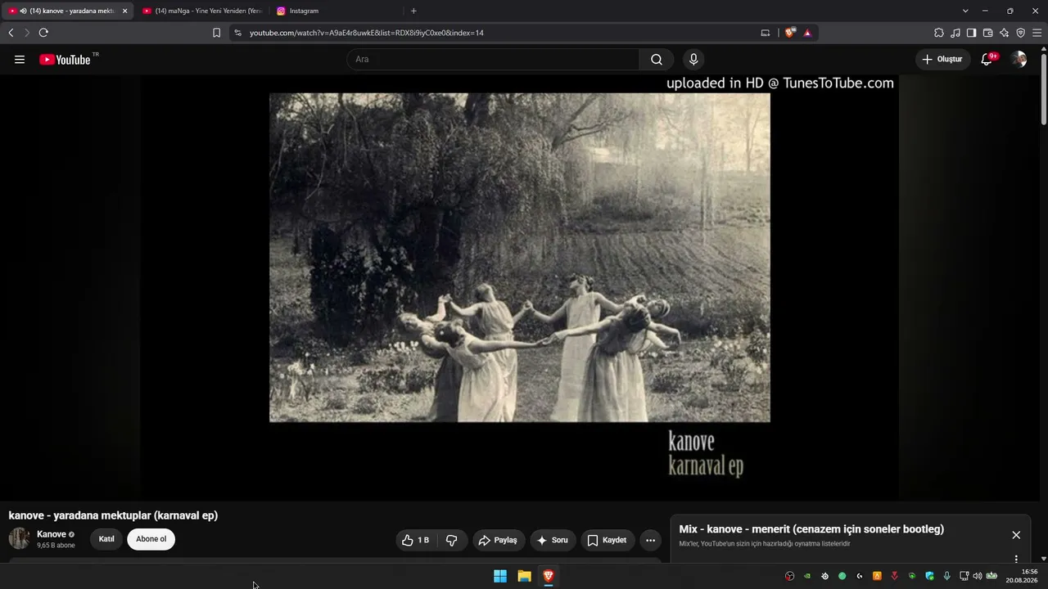The width and height of the screenshot is (1048, 589).
Task: Open the YouTube account avatar menu
Action: pos(1019,60)
